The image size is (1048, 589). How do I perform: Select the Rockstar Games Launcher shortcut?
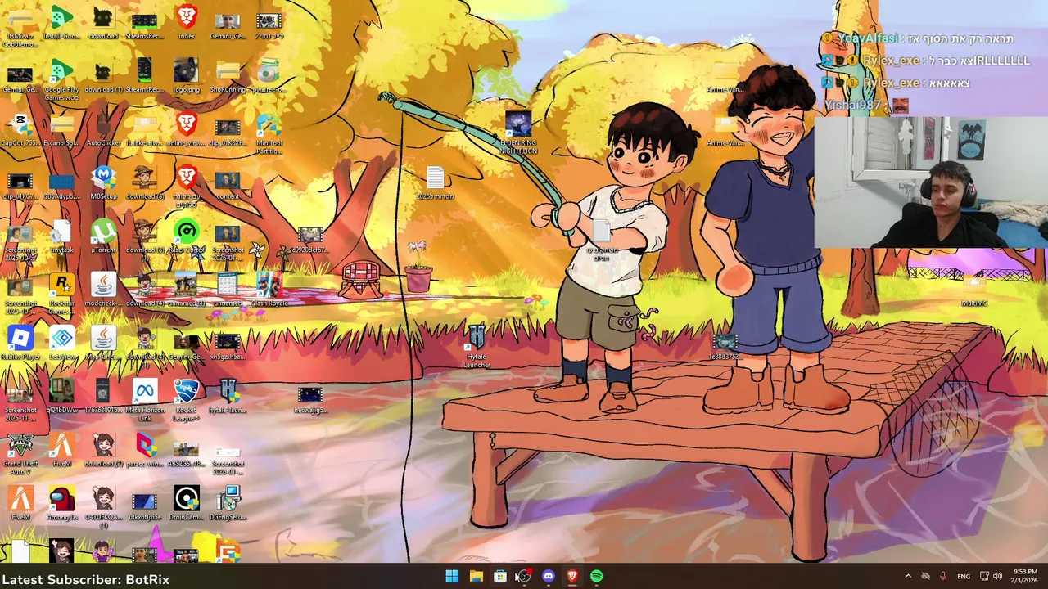61,294
